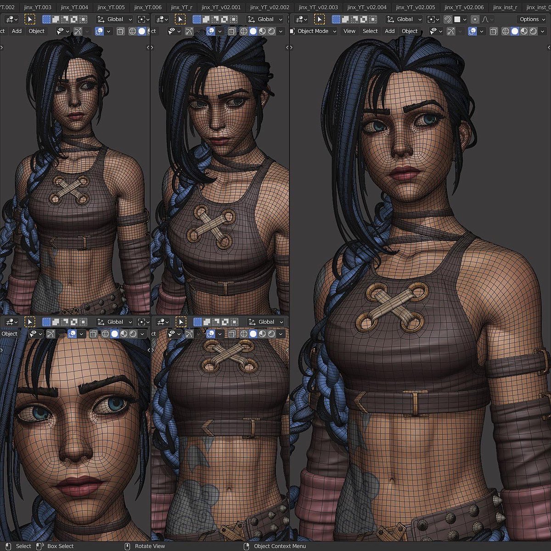This screenshot has height=551, width=551.
Task: Click the Transform Pivot Point icon
Action: (432, 19)
